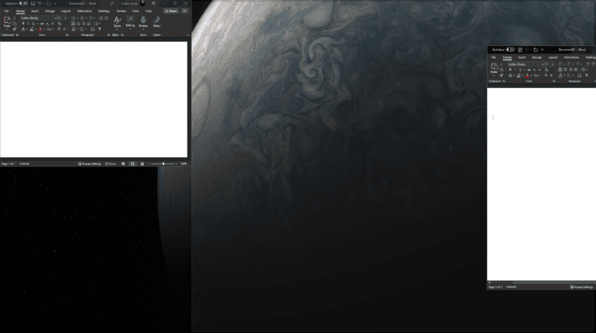Click Redo icon in left Word title bar
This screenshot has width=596, height=333.
click(48, 3)
